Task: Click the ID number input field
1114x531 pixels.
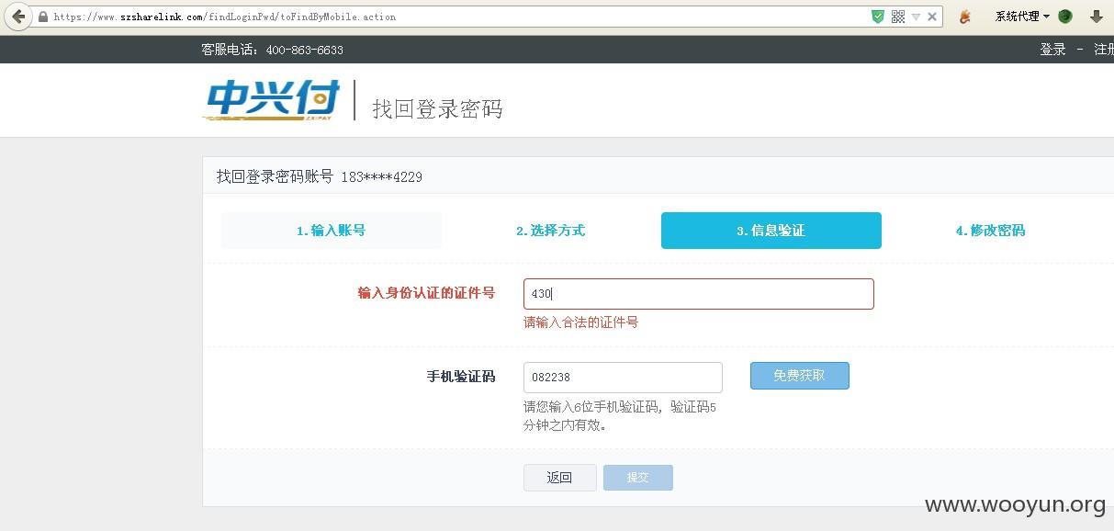Action: pos(699,294)
